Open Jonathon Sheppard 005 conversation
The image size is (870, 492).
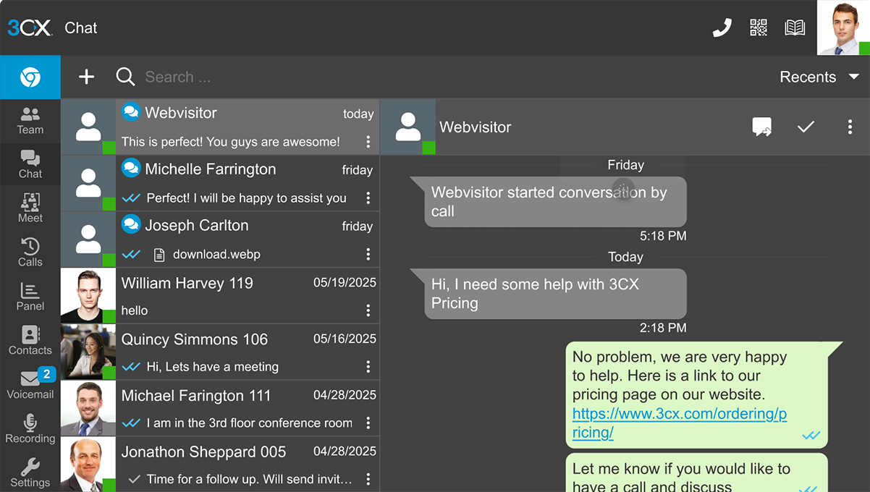pyautogui.click(x=220, y=464)
